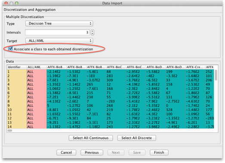Screen dimensions: 225x163
Task: Click cell with value -7.9E2
Action: pyautogui.click(x=156, y=101)
